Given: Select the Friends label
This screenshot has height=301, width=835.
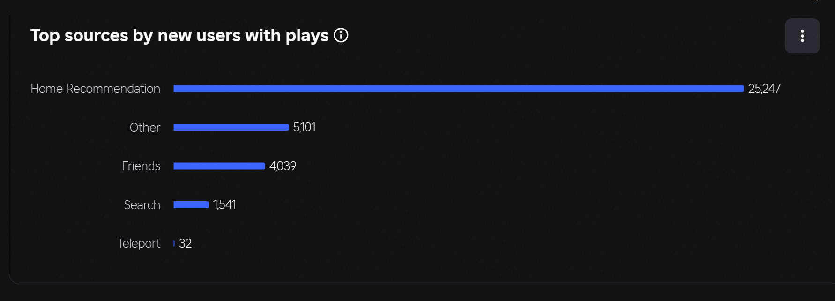Looking at the screenshot, I should pyautogui.click(x=141, y=166).
